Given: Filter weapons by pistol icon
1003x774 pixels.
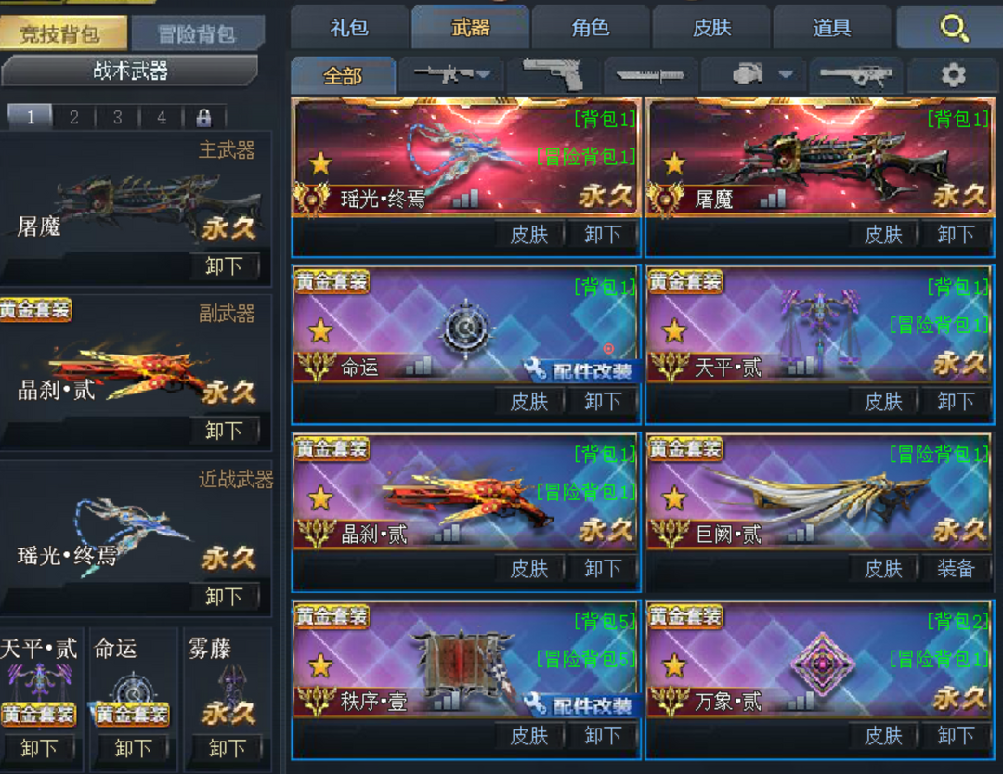Looking at the screenshot, I should pyautogui.click(x=554, y=75).
